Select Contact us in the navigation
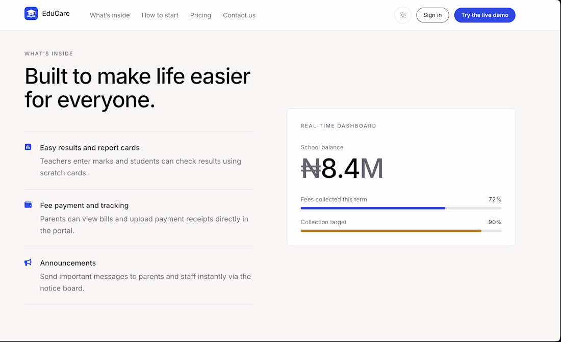The width and height of the screenshot is (561, 342). pyautogui.click(x=239, y=15)
